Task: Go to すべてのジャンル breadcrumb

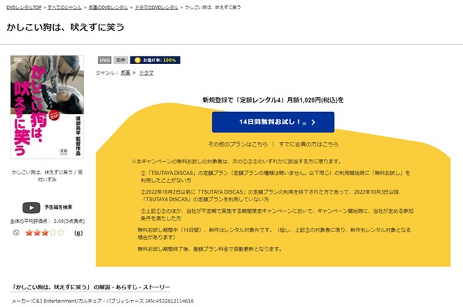Action: coord(65,8)
